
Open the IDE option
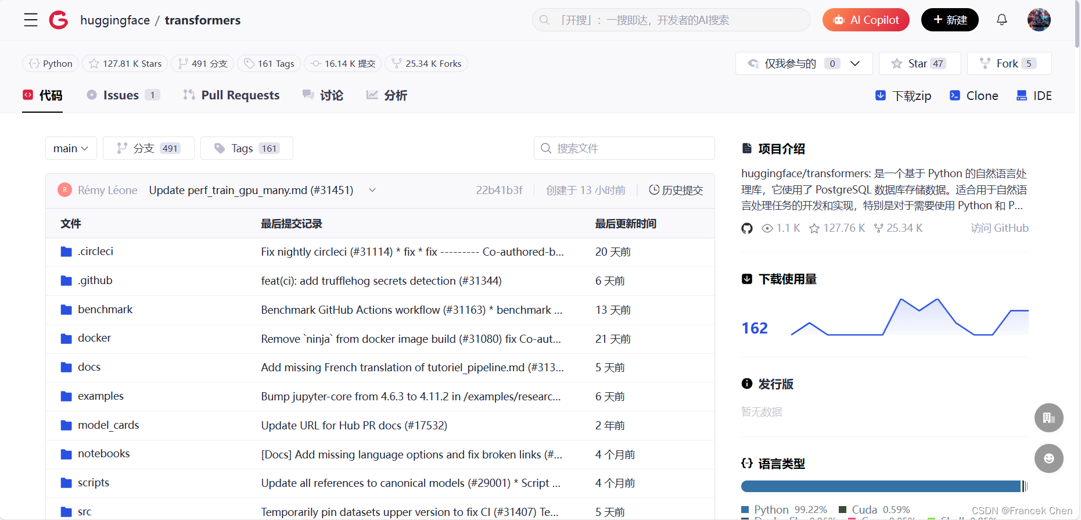1034,96
